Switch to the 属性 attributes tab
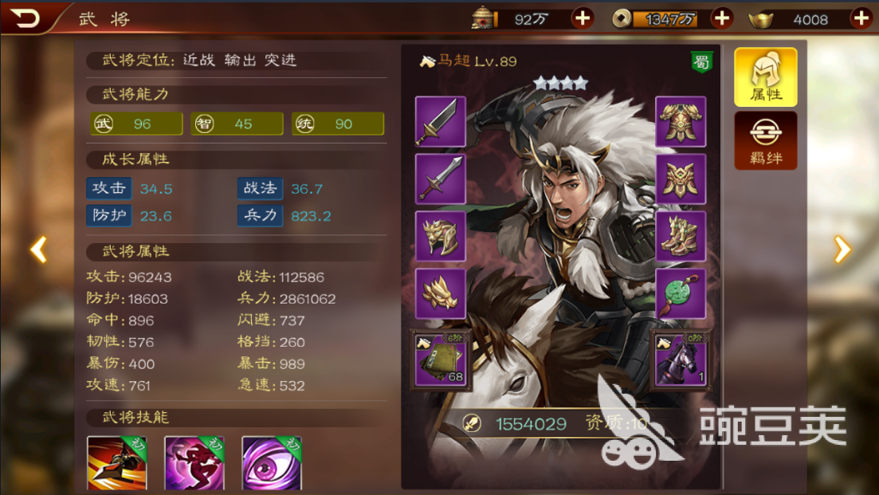This screenshot has width=879, height=495. [766, 77]
